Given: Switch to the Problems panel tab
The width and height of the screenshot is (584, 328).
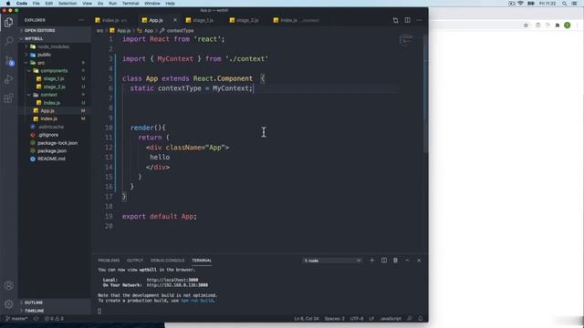Looking at the screenshot, I should (x=109, y=261).
